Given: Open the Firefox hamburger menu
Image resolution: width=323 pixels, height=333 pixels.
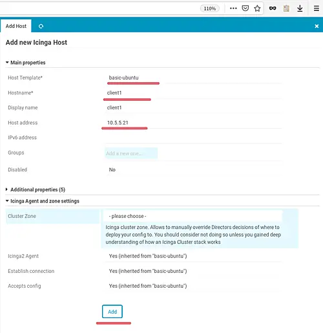Looking at the screenshot, I should [x=317, y=8].
